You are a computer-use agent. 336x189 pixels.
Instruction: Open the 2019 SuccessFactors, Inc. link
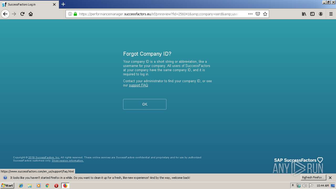pos(44,157)
